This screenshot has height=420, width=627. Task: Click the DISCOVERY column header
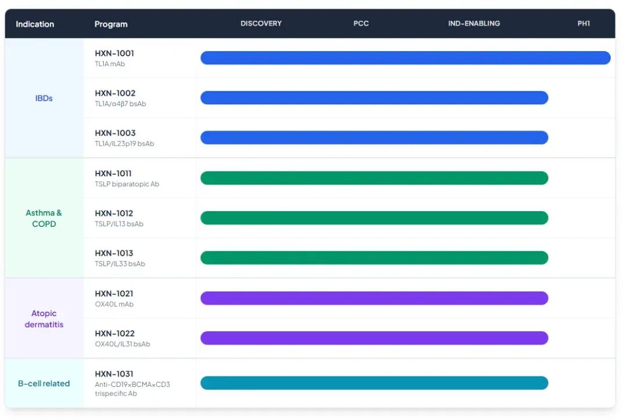coord(261,24)
